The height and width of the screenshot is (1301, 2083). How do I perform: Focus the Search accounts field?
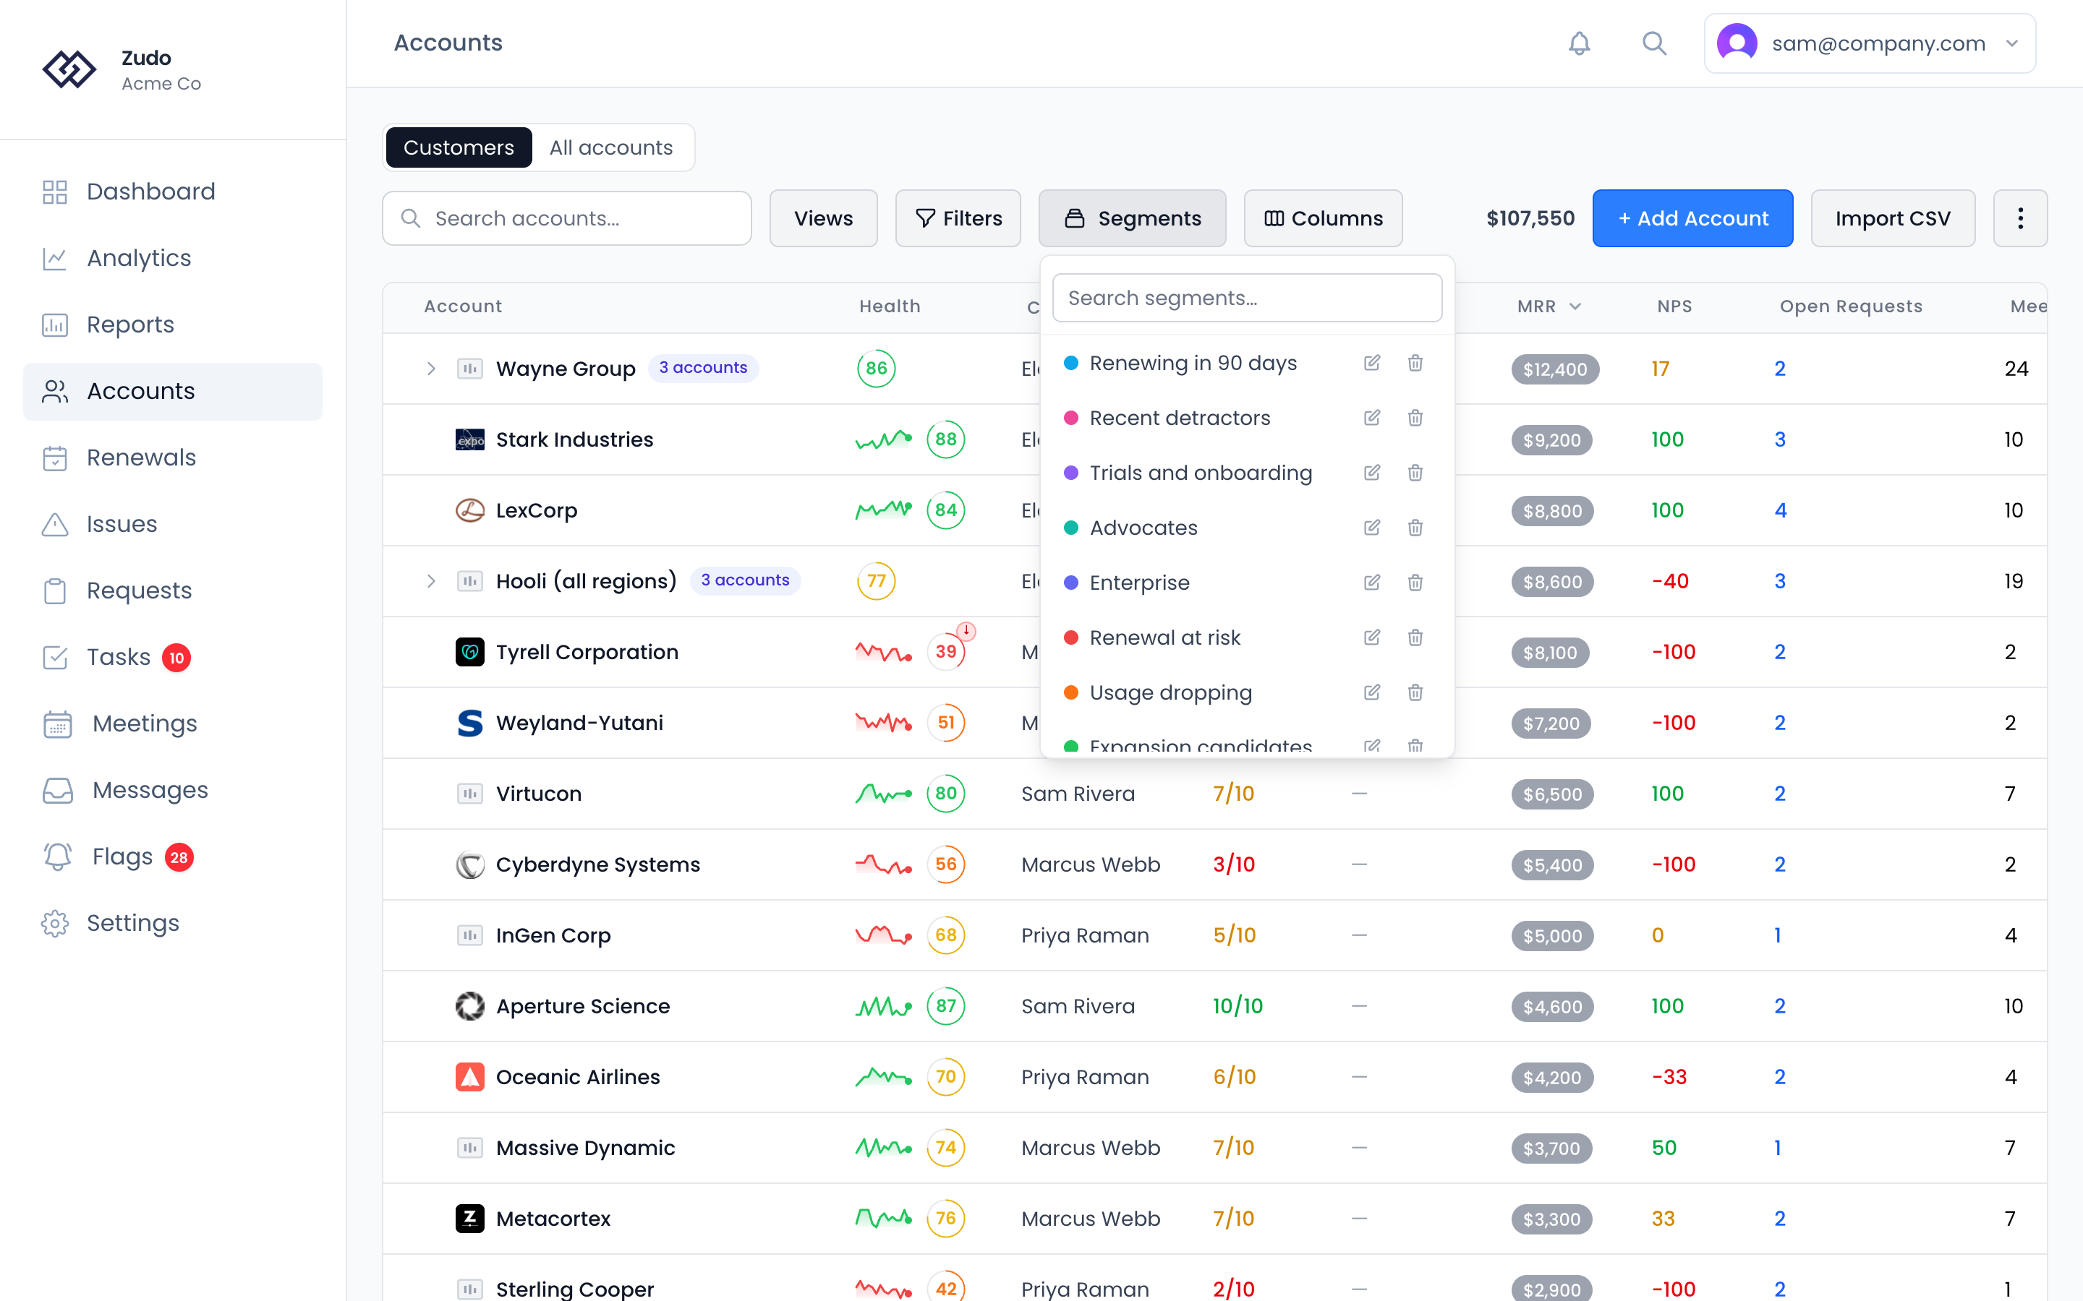[x=567, y=218]
